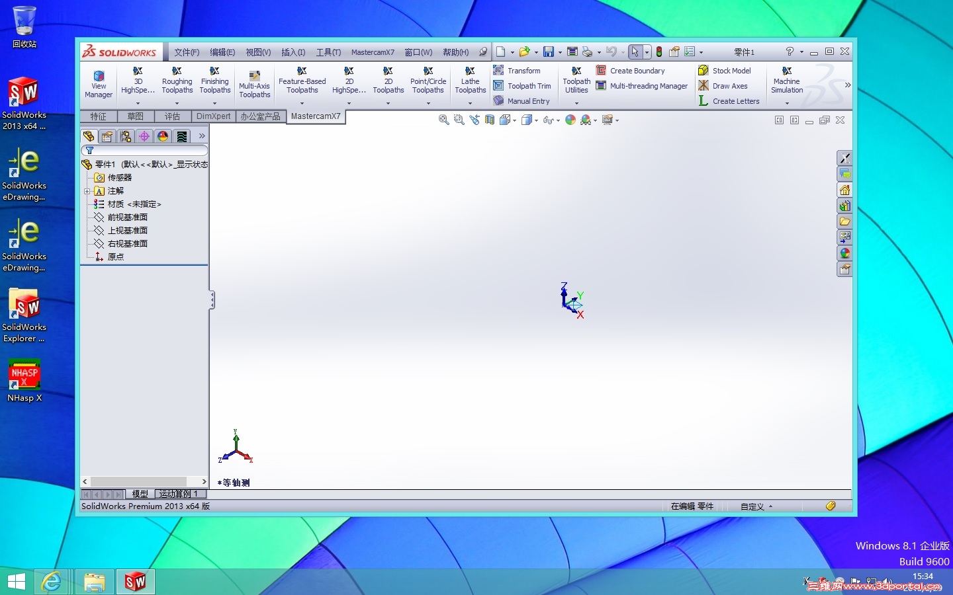Open SolidWorks 2013 x64 desktop shortcut
This screenshot has height=595, width=953.
click(24, 104)
